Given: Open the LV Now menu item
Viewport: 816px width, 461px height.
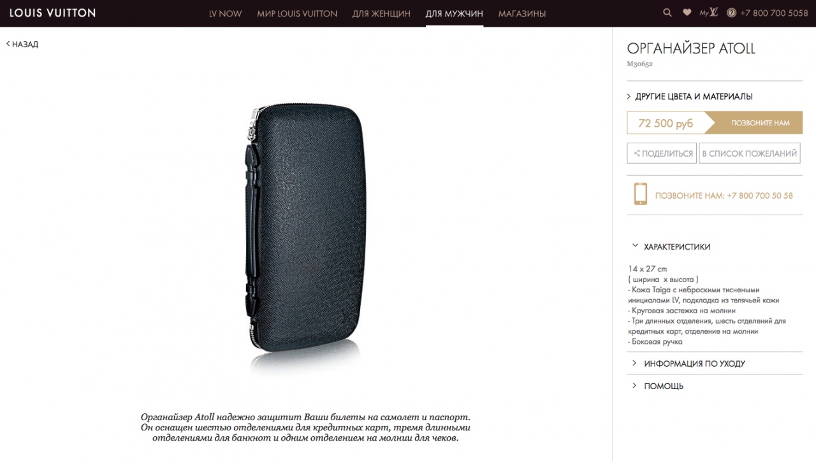Looking at the screenshot, I should [225, 13].
